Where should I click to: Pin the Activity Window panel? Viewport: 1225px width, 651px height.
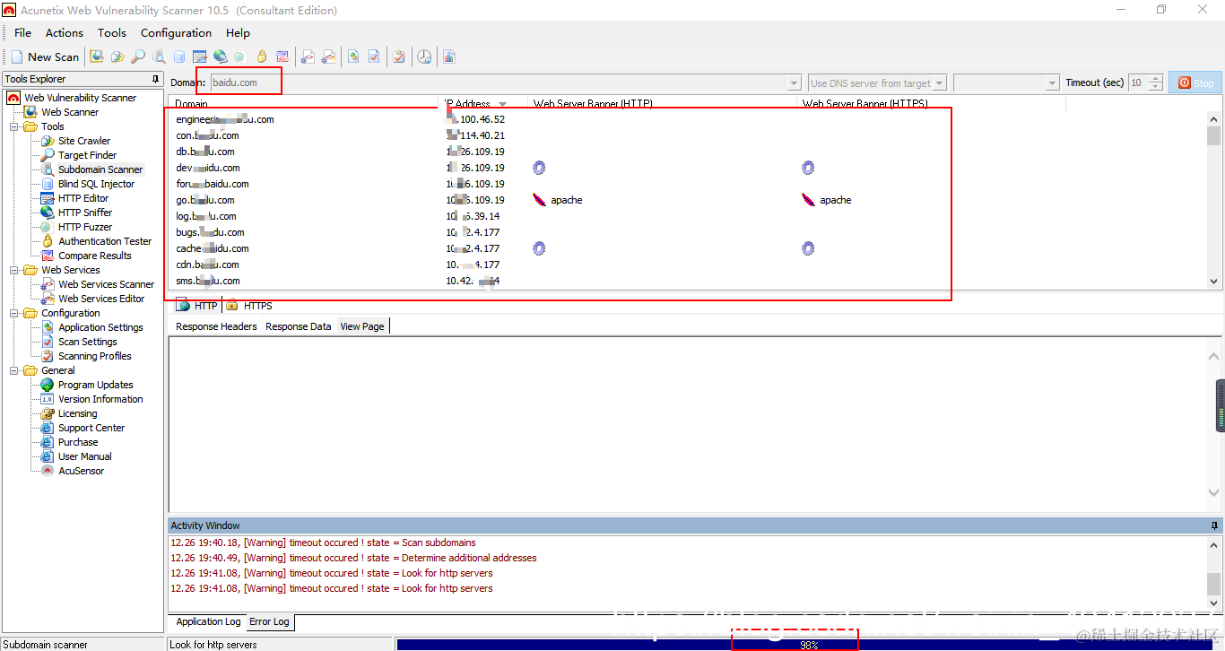[x=1214, y=525]
